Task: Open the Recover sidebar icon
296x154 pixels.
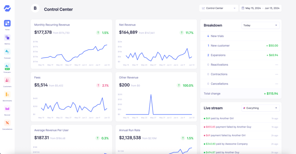Action: point(7,109)
